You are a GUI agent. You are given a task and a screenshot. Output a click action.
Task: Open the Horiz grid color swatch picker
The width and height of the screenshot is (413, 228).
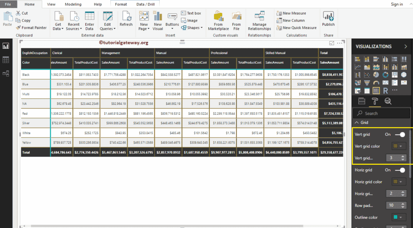[x=399, y=182]
